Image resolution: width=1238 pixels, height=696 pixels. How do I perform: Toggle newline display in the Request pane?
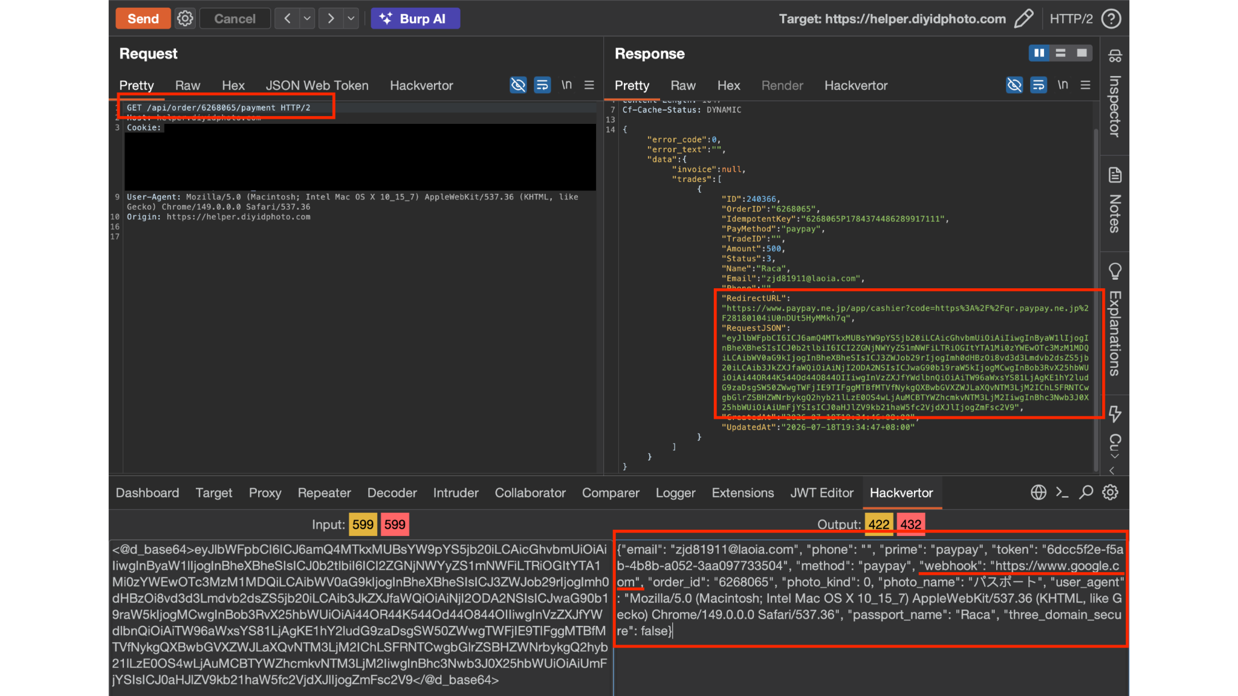(x=566, y=85)
